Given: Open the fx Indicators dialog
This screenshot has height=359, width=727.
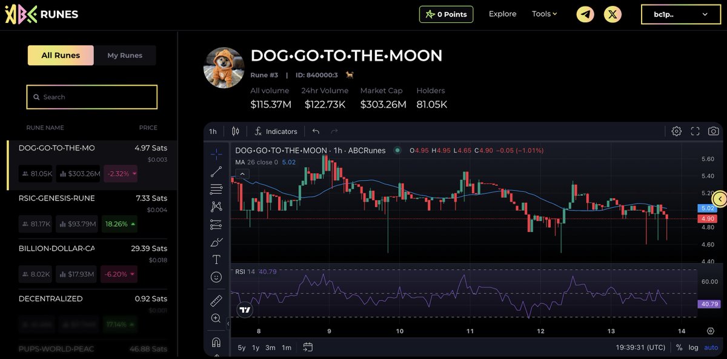Looking at the screenshot, I should (276, 131).
